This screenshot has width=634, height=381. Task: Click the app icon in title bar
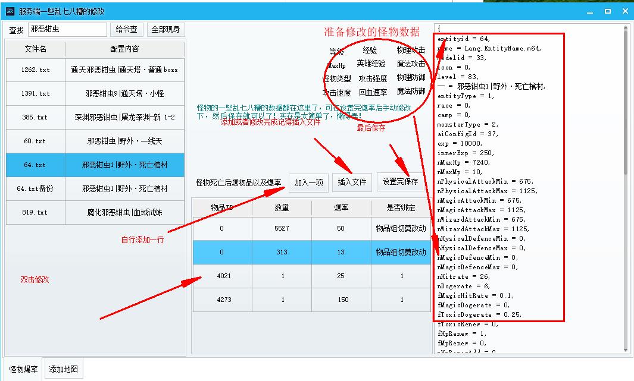pyautogui.click(x=10, y=11)
